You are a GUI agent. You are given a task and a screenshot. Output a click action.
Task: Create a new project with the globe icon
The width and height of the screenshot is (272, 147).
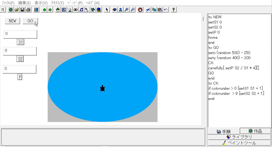(11, 10)
